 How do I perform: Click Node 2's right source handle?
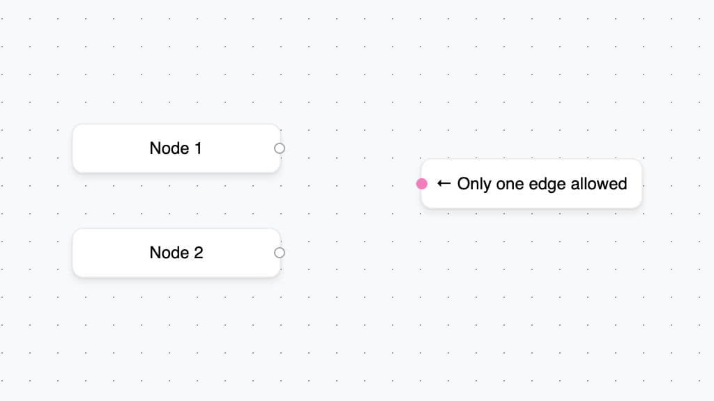pyautogui.click(x=280, y=253)
